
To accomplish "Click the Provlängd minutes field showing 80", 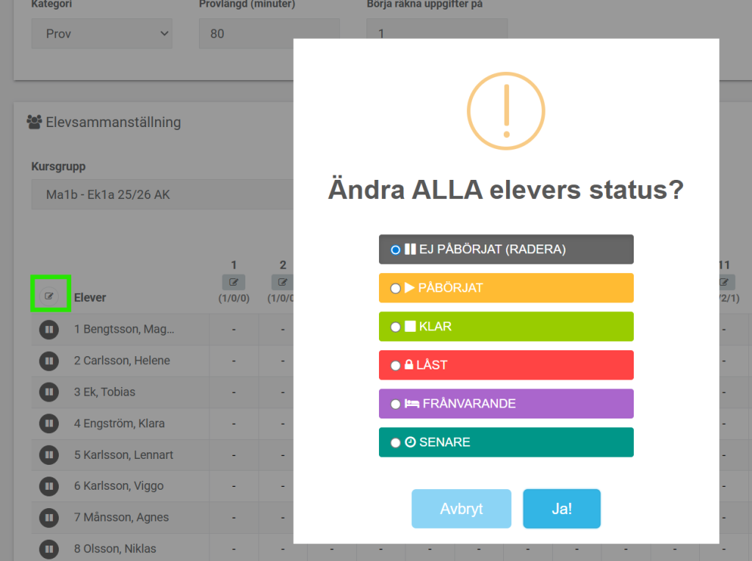I will tap(269, 34).
